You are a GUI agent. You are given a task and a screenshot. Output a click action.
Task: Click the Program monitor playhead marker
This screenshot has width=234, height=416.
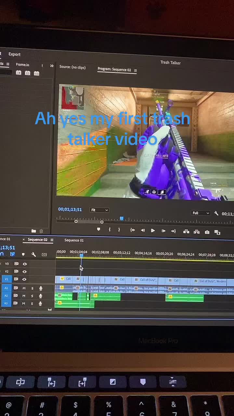pyautogui.click(x=122, y=219)
